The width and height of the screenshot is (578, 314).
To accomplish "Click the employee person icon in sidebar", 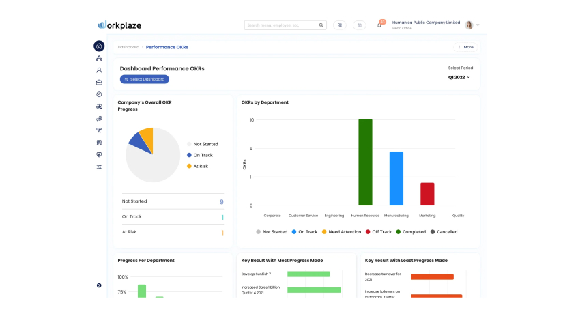I will [x=99, y=70].
